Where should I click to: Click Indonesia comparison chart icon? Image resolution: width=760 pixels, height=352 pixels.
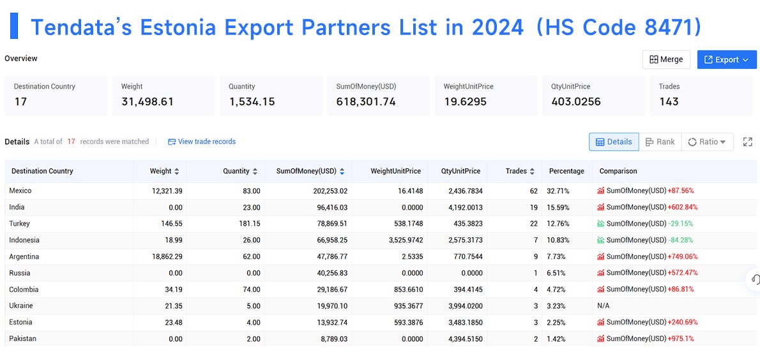pos(601,240)
